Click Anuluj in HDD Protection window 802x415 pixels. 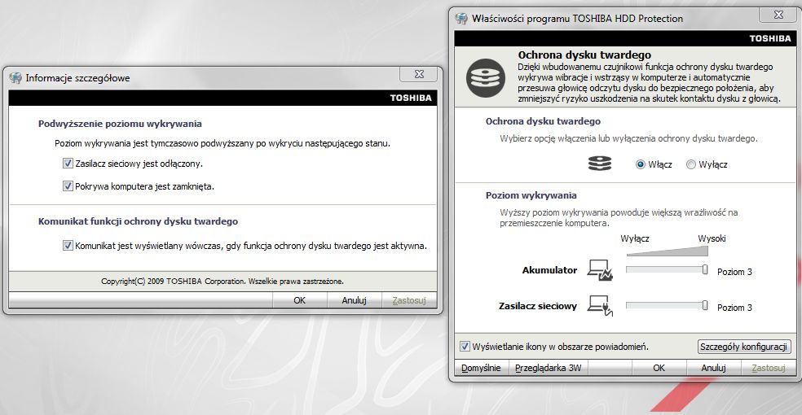713,368
